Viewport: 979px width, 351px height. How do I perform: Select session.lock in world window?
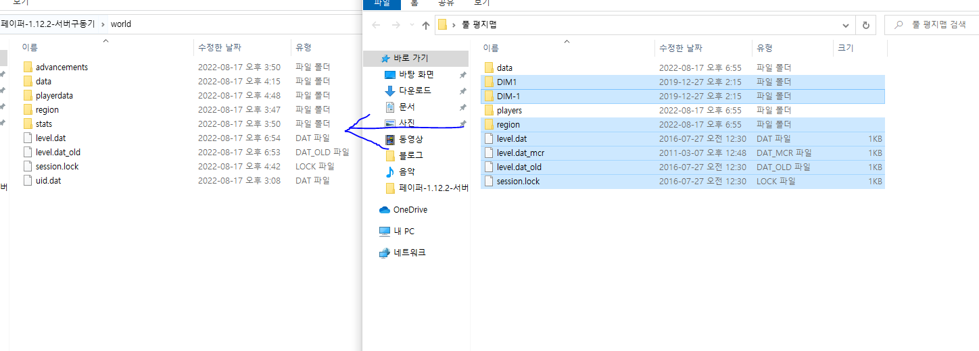[x=57, y=166]
